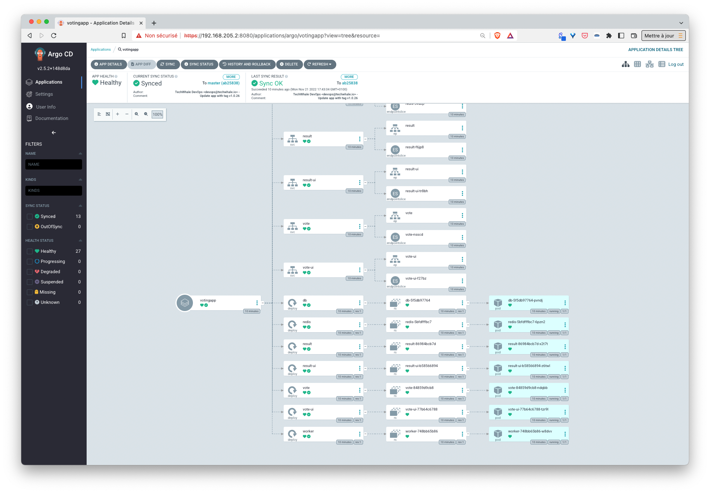Toggle the Suspended filter checkbox
Image resolution: width=710 pixels, height=493 pixels.
click(x=30, y=282)
